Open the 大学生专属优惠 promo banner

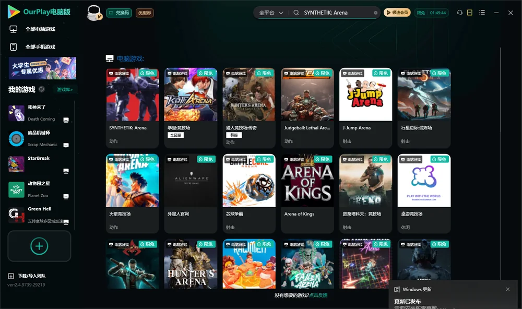(43, 68)
